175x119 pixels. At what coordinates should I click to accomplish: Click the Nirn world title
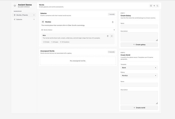tap(44, 35)
